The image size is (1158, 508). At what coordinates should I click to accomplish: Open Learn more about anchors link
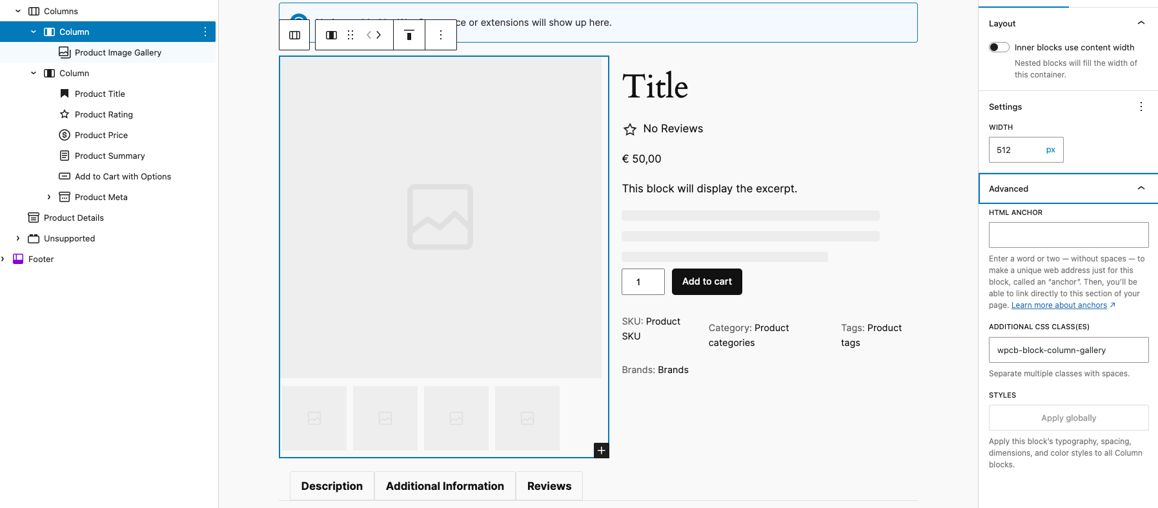click(x=1059, y=305)
